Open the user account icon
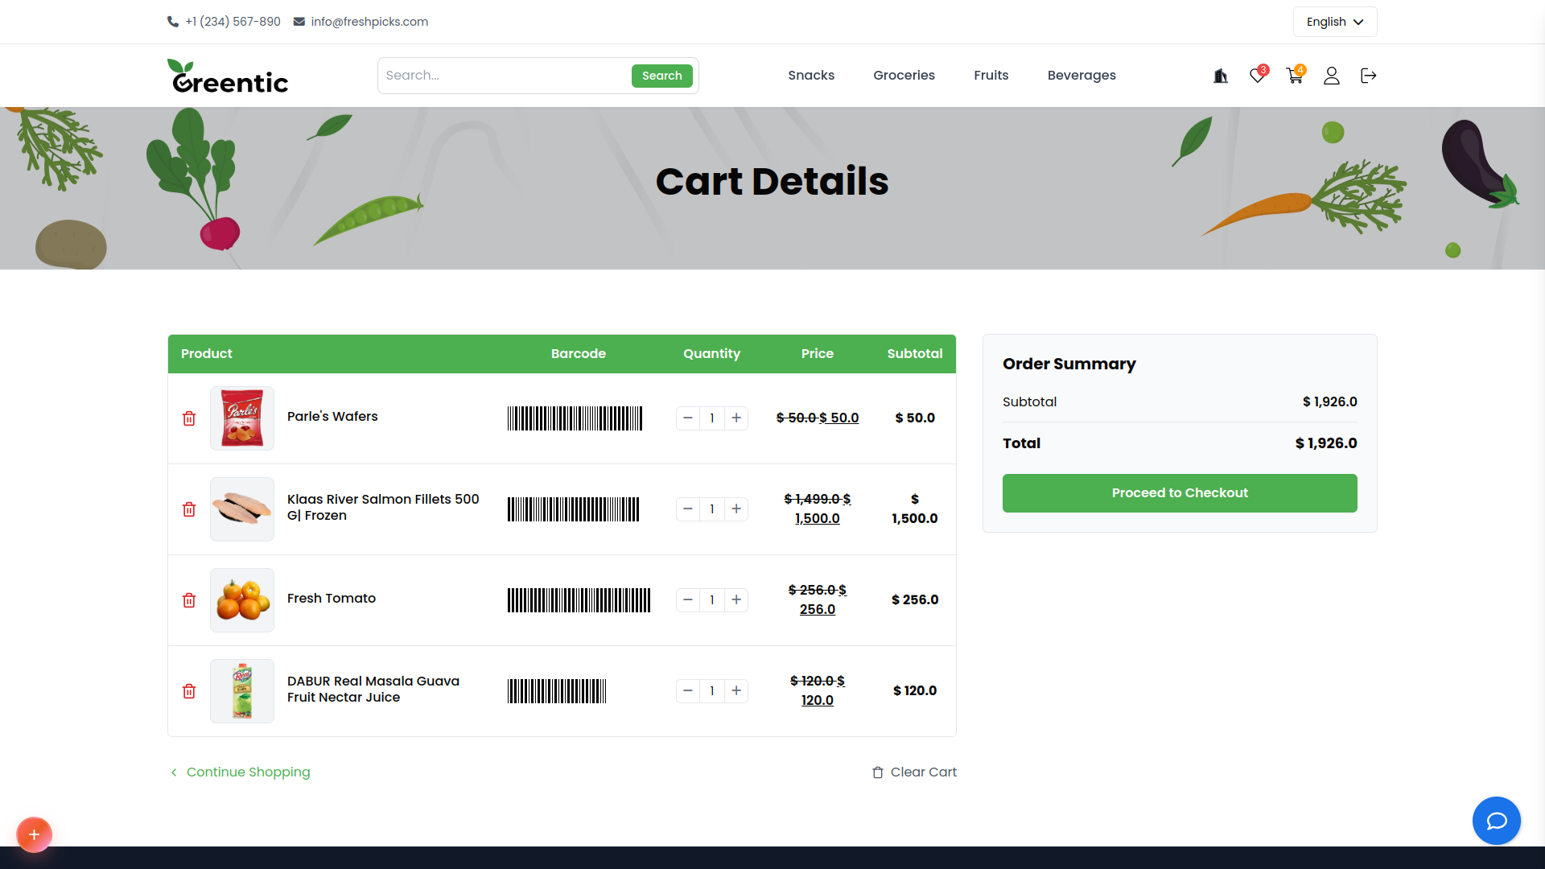The width and height of the screenshot is (1545, 869). [x=1332, y=76]
